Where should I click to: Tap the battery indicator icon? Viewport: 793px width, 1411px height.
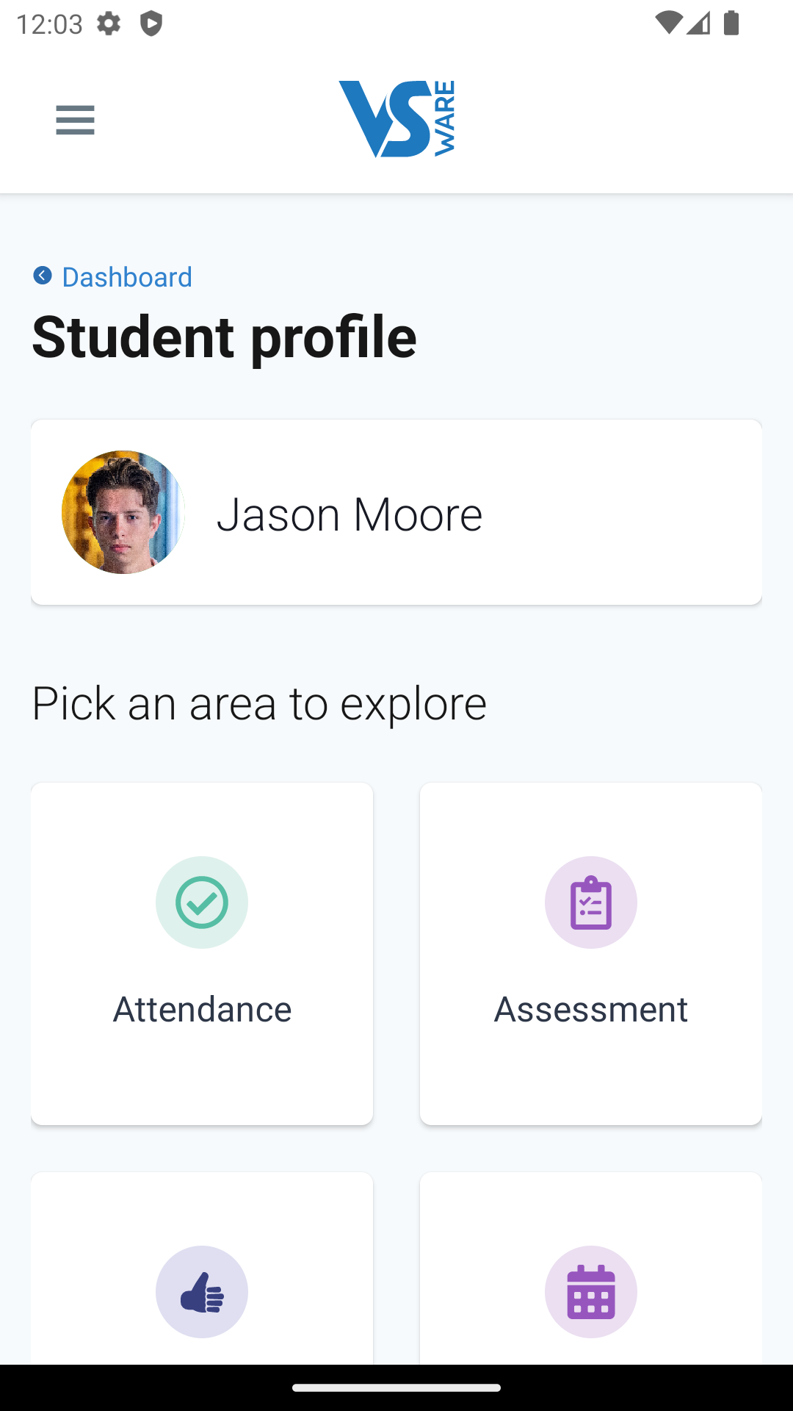[x=731, y=24]
